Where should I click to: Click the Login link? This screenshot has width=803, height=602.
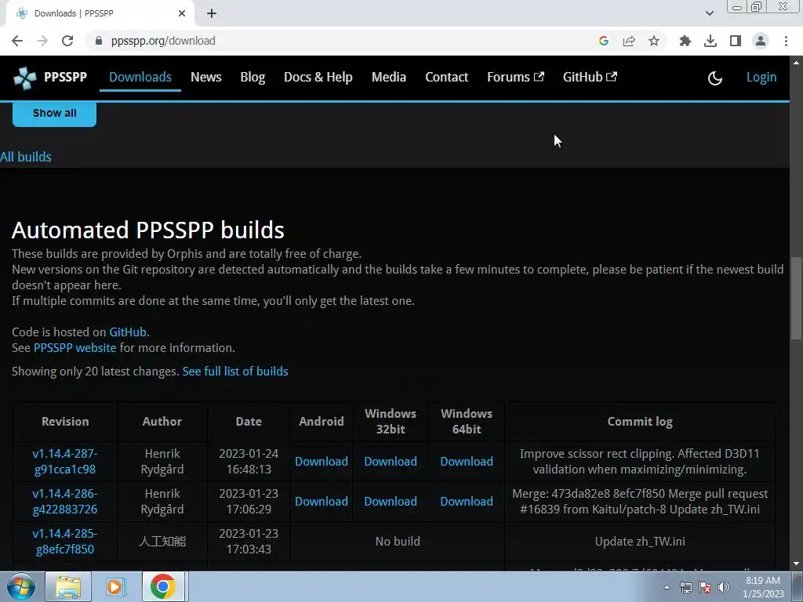point(761,78)
